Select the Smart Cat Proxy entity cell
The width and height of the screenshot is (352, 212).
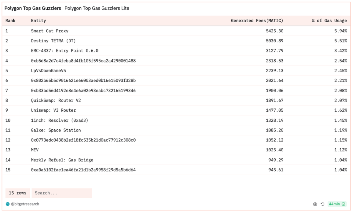click(x=50, y=31)
